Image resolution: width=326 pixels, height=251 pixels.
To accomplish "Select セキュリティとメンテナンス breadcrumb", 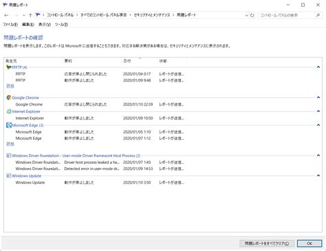I will (152, 15).
